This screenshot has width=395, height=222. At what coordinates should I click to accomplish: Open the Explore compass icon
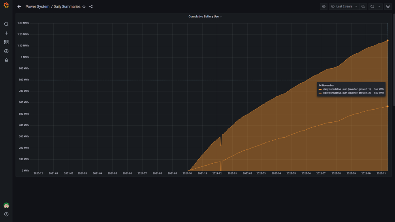pos(6,51)
